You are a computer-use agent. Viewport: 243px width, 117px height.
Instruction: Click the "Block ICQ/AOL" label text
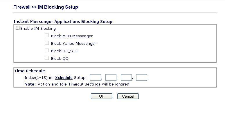coord(65,51)
